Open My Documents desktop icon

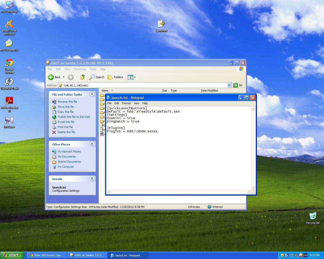coord(9,46)
